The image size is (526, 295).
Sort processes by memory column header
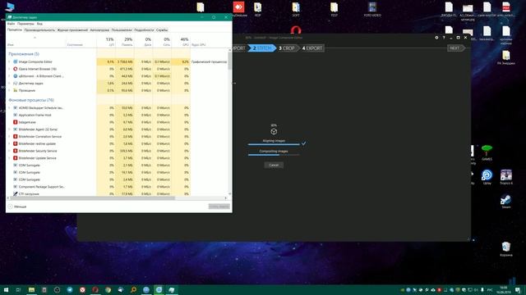tap(125, 42)
